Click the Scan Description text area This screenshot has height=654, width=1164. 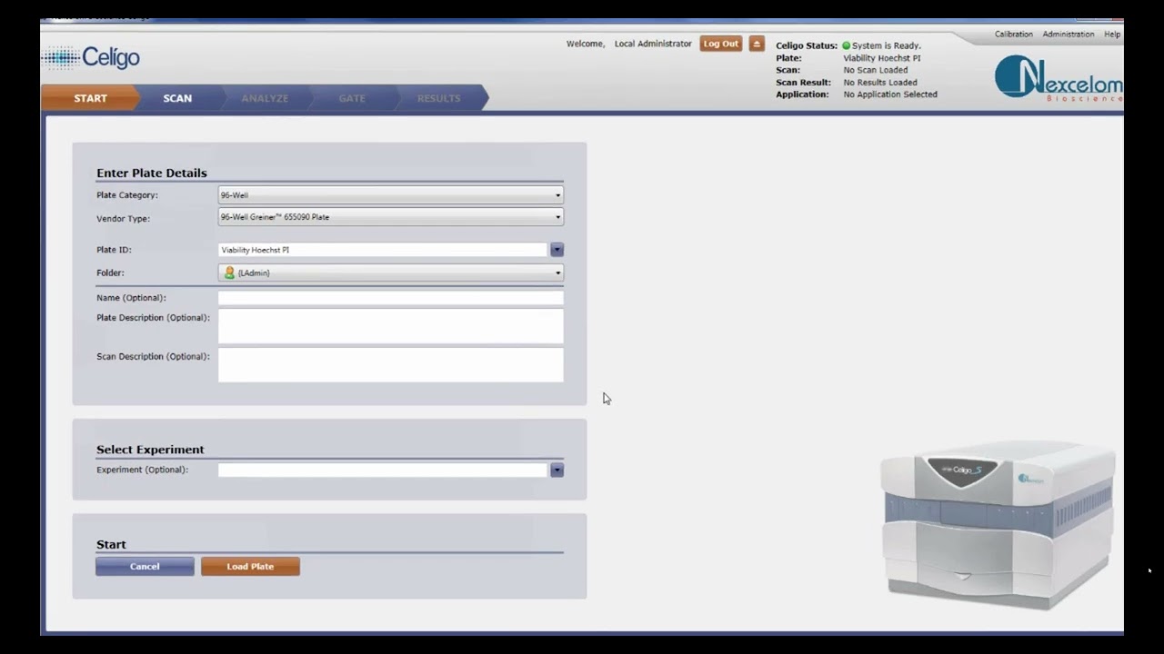pyautogui.click(x=390, y=365)
